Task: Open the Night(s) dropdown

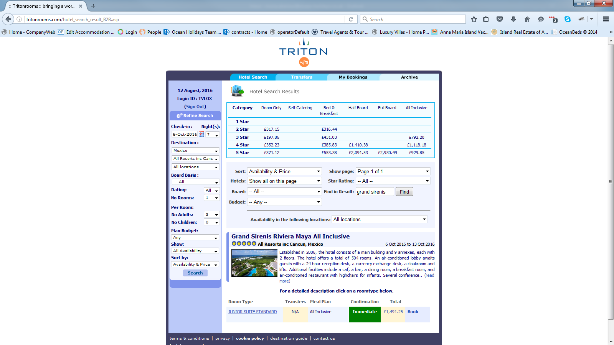Action: [213, 135]
